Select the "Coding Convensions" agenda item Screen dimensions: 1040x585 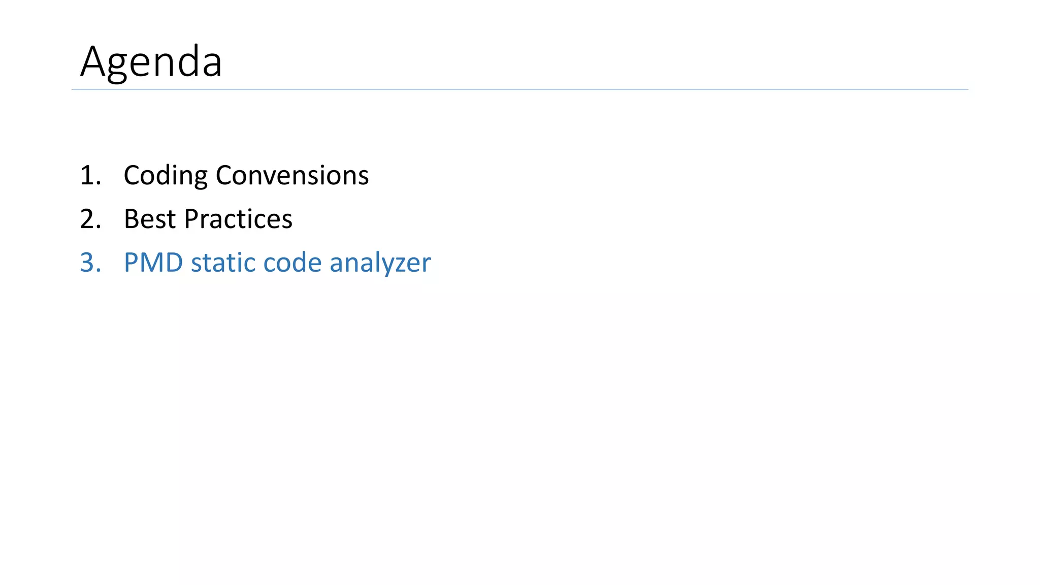point(246,175)
